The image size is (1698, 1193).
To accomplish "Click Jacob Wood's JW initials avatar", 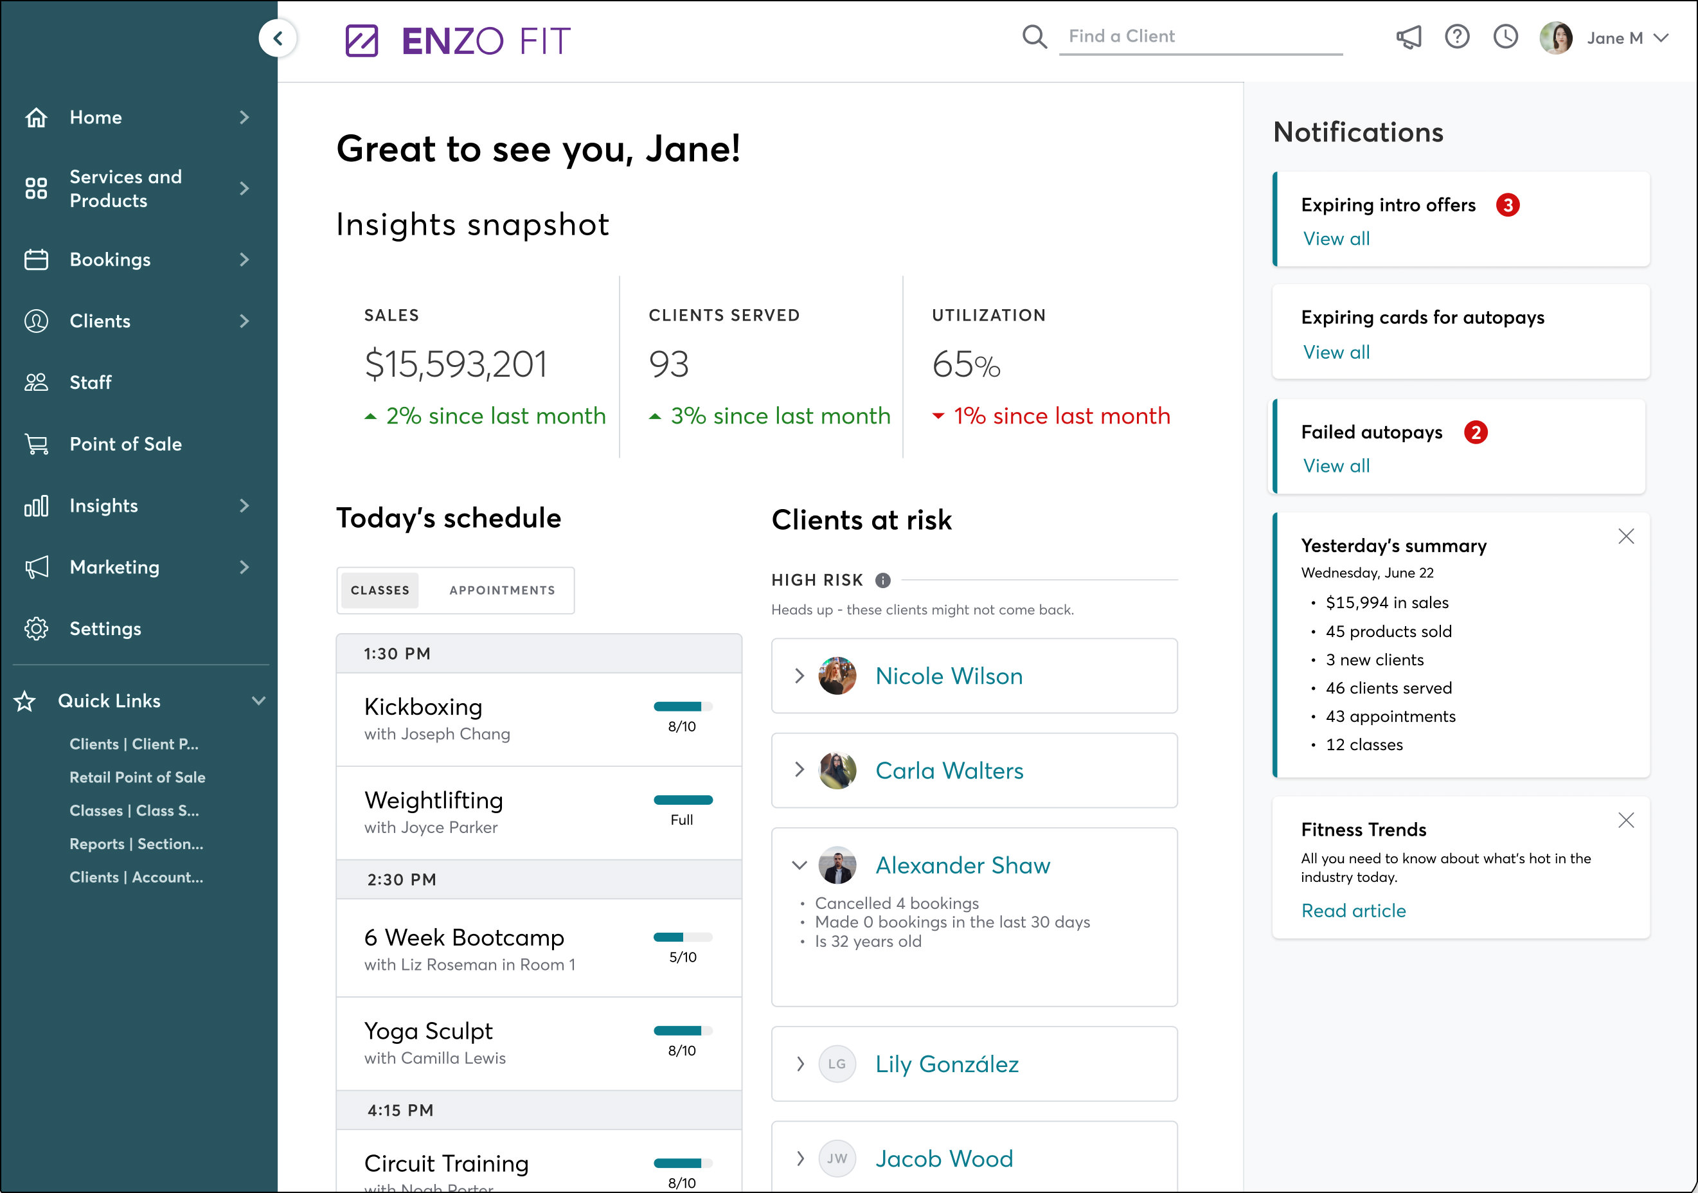I will coord(837,1159).
